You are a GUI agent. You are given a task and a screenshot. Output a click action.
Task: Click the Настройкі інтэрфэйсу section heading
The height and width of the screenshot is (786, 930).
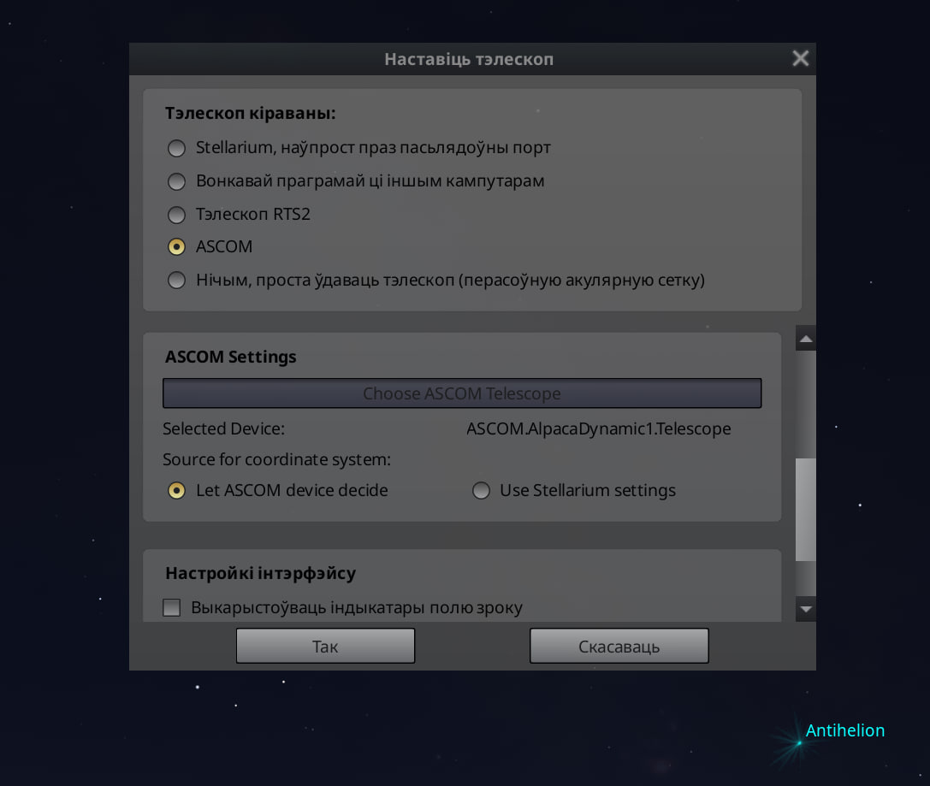tap(260, 573)
